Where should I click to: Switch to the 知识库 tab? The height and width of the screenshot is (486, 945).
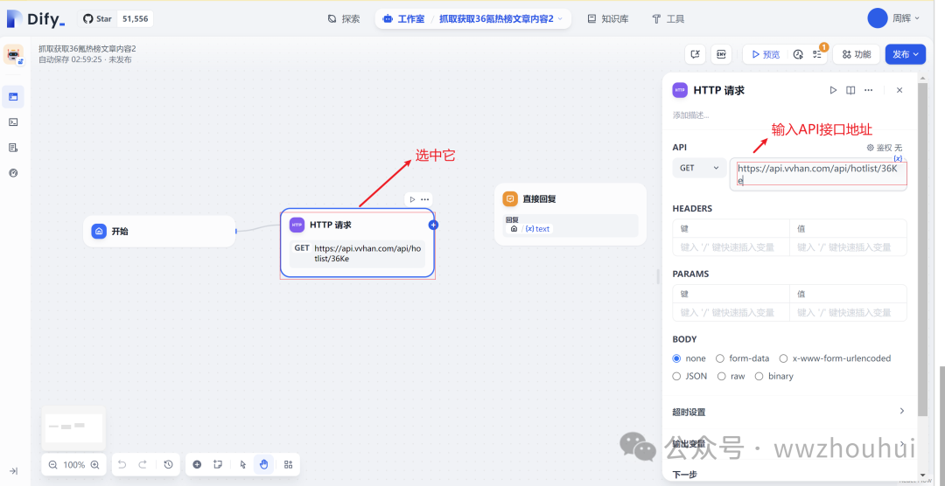(608, 18)
